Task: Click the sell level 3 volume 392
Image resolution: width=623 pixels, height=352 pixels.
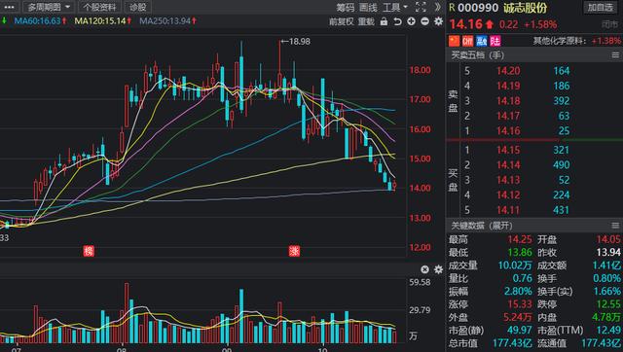Action: click(x=562, y=101)
